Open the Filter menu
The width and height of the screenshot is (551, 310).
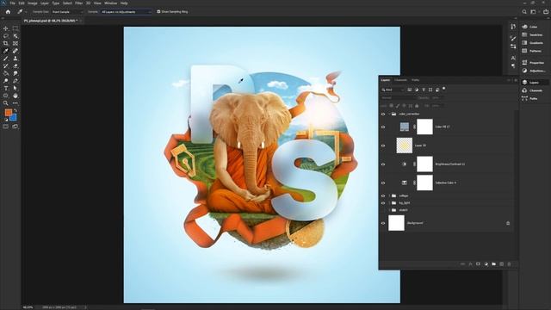pos(78,3)
